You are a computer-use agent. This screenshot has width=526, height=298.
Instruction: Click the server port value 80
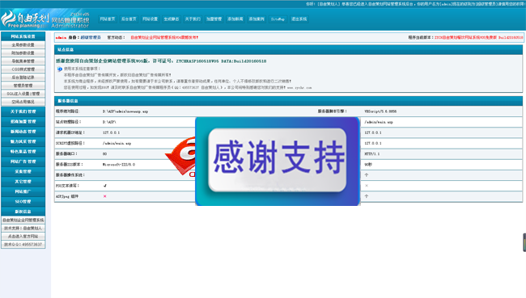click(x=104, y=154)
